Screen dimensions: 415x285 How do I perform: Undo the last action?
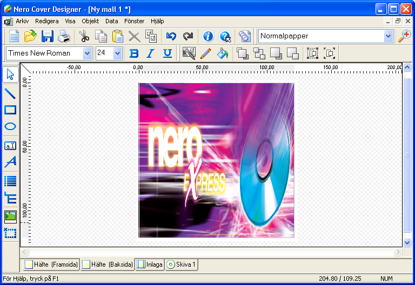[x=171, y=36]
